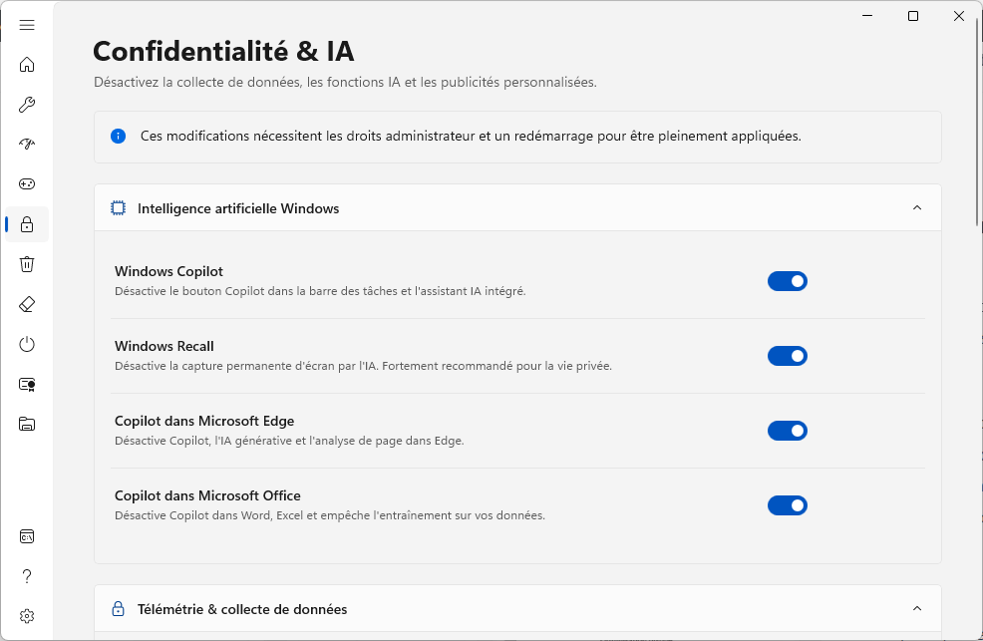Image resolution: width=983 pixels, height=641 pixels.
Task: Open the settings gear icon
Action: 26,616
